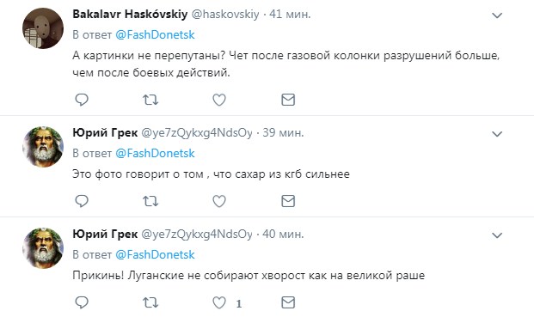Open @FashDonetsk link in Bakalavr's reply

point(155,34)
